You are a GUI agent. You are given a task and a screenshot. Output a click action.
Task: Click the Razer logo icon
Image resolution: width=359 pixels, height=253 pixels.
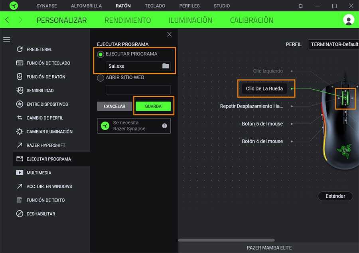coord(14,6)
